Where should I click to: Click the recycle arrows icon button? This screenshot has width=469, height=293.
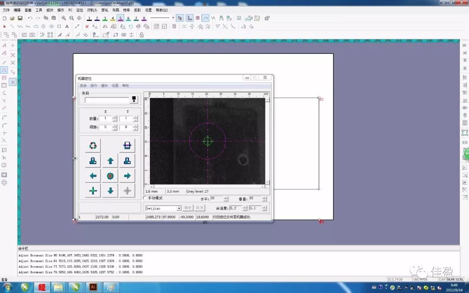pos(93,145)
